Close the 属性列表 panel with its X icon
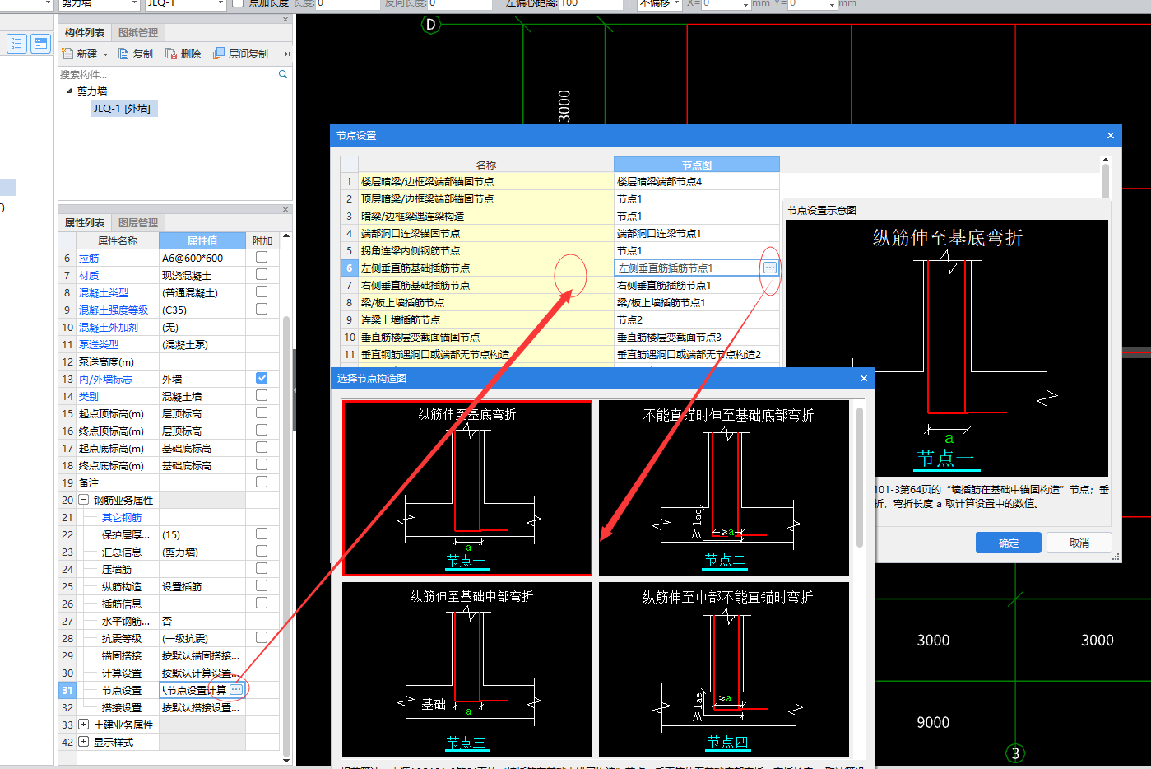 pos(285,209)
